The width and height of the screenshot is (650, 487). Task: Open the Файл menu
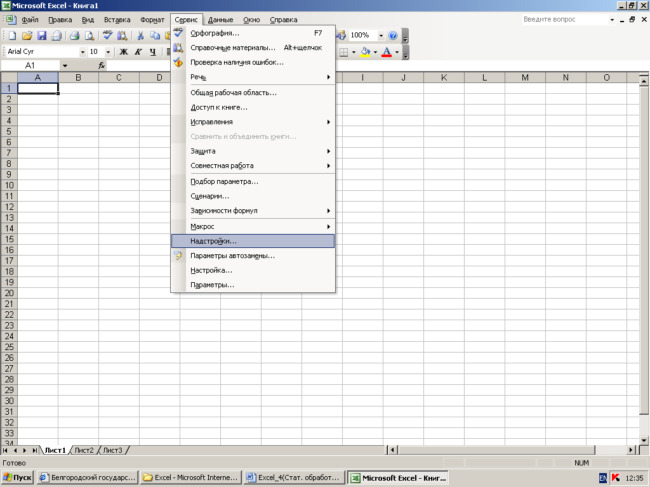[30, 20]
